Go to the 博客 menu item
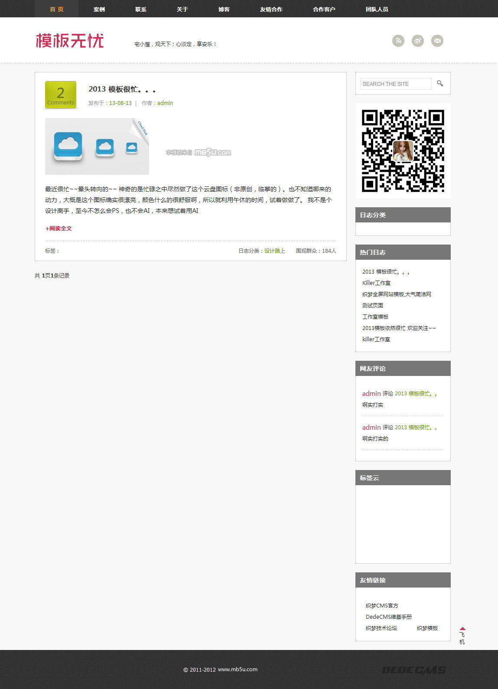Viewport: 498px width, 689px height. 224,9
